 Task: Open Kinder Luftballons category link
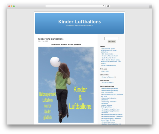coord(108,77)
